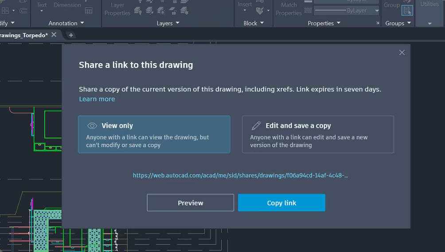Viewport: 445px width, 252px height.
Task: Expand the Modify panel dropdown
Action: (x=12, y=23)
